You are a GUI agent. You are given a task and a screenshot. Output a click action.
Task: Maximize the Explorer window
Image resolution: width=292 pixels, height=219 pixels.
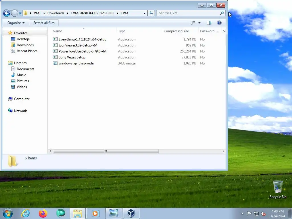pos(211,5)
